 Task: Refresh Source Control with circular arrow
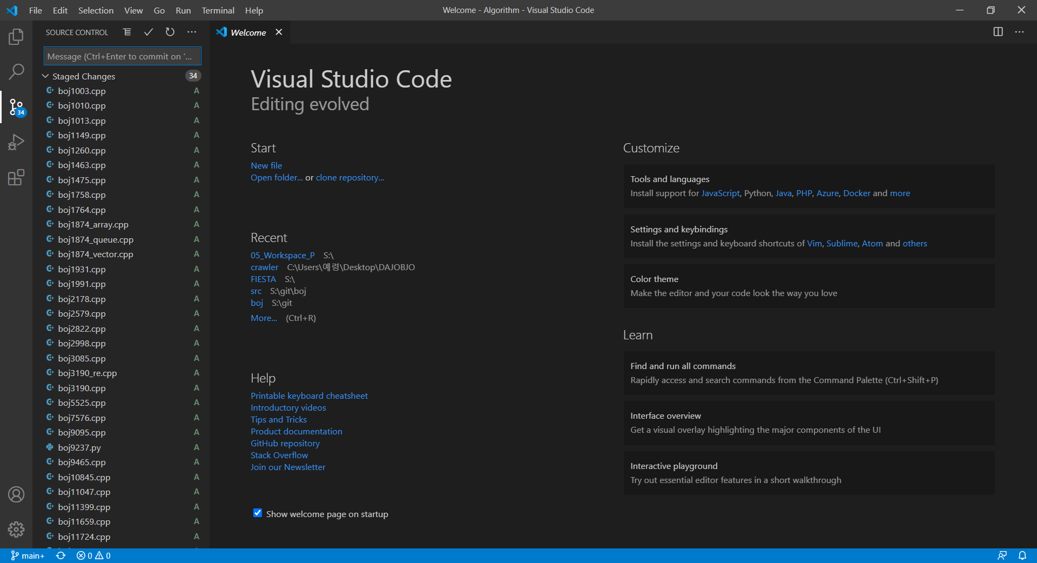tap(170, 32)
